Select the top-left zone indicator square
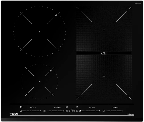 44,111
